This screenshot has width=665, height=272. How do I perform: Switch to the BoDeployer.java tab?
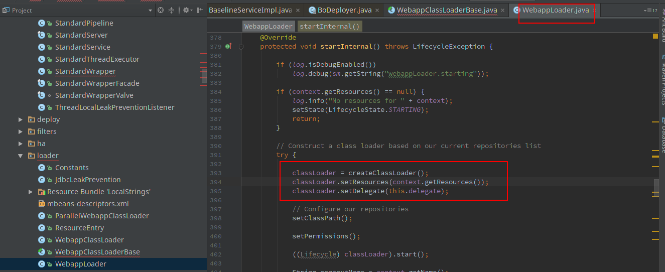pos(342,10)
